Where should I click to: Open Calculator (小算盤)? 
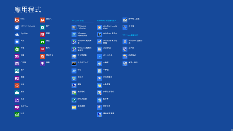click(x=99, y=71)
